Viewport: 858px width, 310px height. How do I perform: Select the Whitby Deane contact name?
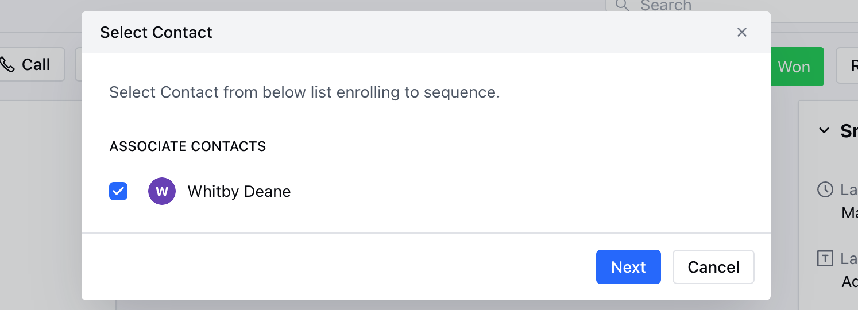coord(239,191)
